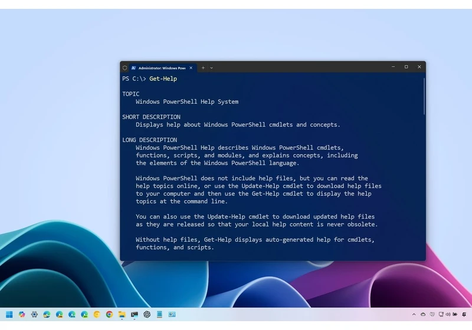
Task: Minimize the Terminal window
Action: coord(393,67)
